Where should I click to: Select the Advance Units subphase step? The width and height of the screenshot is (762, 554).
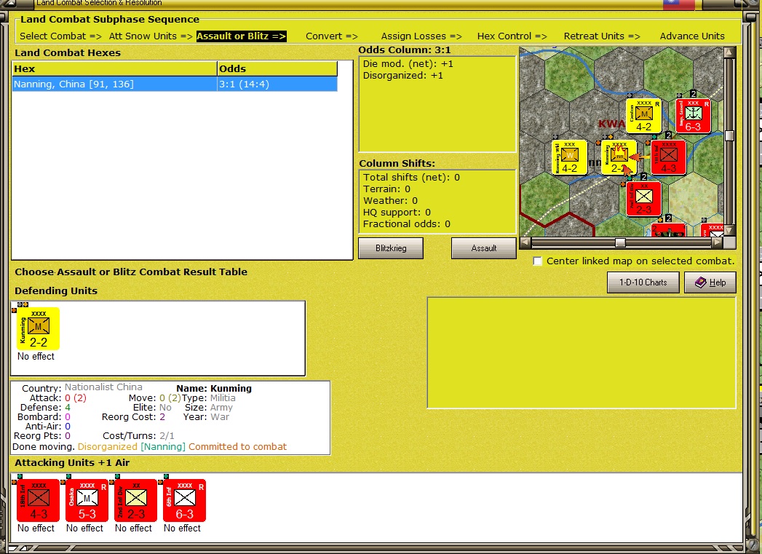[692, 36]
